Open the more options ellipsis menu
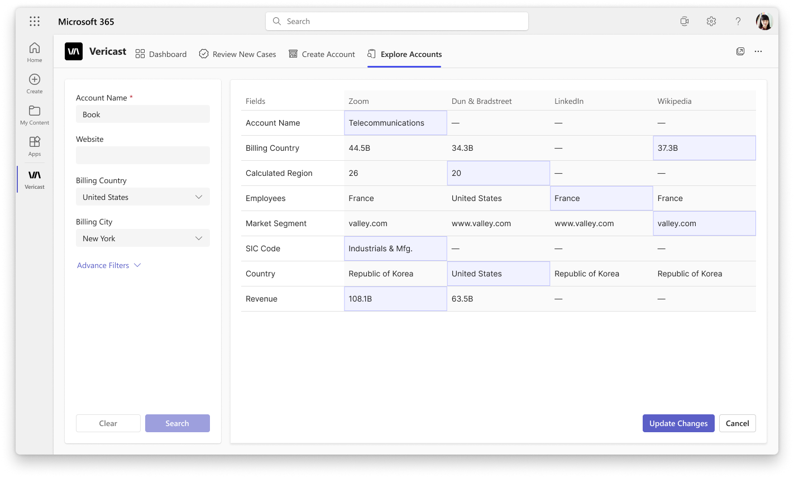794x478 pixels. coord(758,51)
